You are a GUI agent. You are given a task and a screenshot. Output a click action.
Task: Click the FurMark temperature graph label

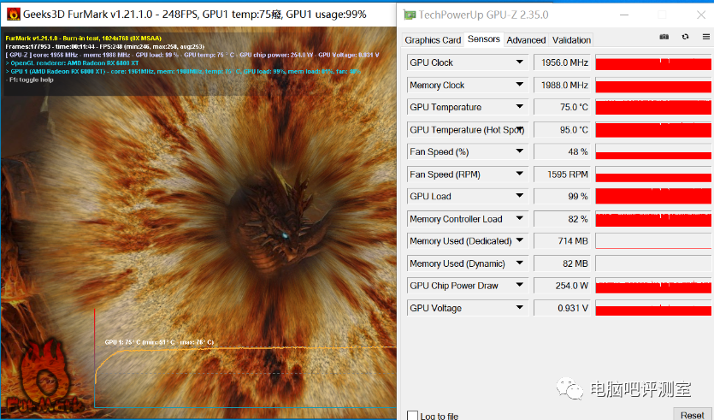159,342
